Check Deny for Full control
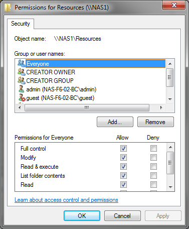This screenshot has width=189, height=229. click(153, 148)
